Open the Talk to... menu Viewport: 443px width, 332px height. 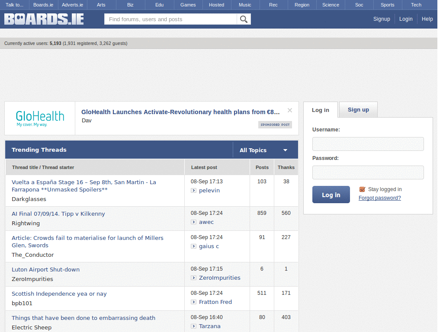(x=14, y=5)
